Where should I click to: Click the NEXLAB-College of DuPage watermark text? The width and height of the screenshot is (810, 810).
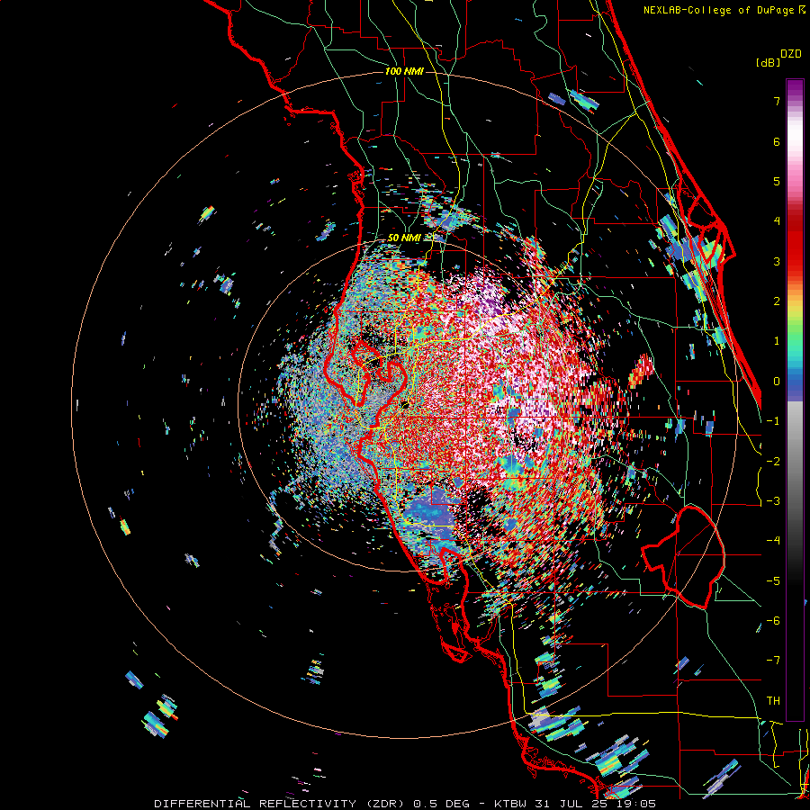(724, 10)
